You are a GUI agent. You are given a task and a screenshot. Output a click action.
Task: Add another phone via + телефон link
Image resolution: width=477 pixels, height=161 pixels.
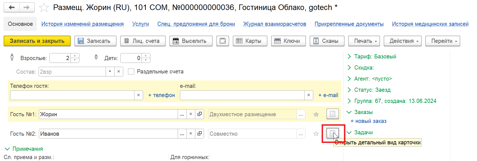click(x=162, y=95)
